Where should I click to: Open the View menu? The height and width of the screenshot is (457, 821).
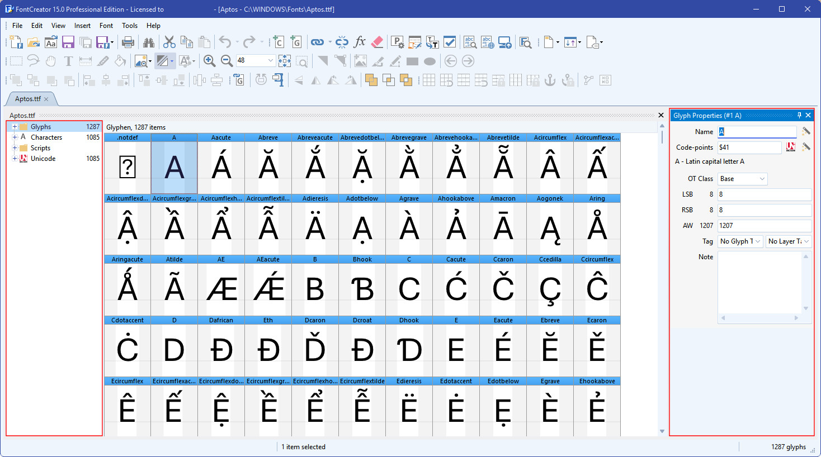tap(58, 26)
